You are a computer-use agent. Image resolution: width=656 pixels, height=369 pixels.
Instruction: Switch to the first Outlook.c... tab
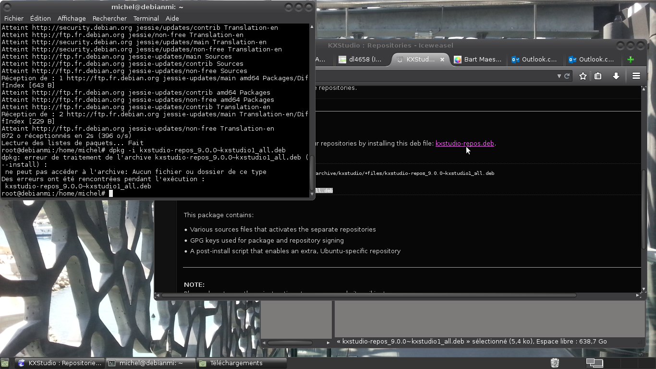click(535, 60)
